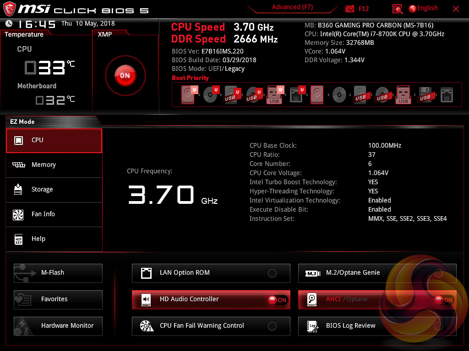Open the Fan Info section

(54, 214)
